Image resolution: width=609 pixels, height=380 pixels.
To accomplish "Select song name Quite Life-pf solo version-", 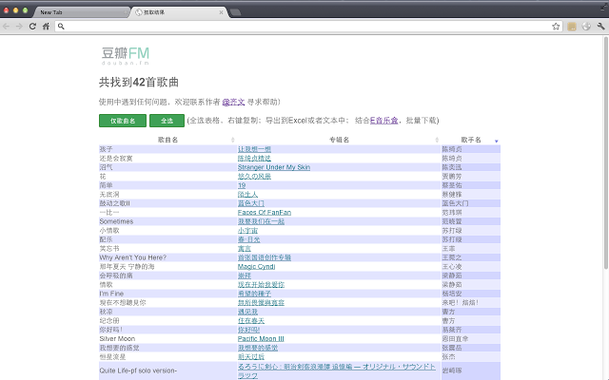I will [138, 370].
